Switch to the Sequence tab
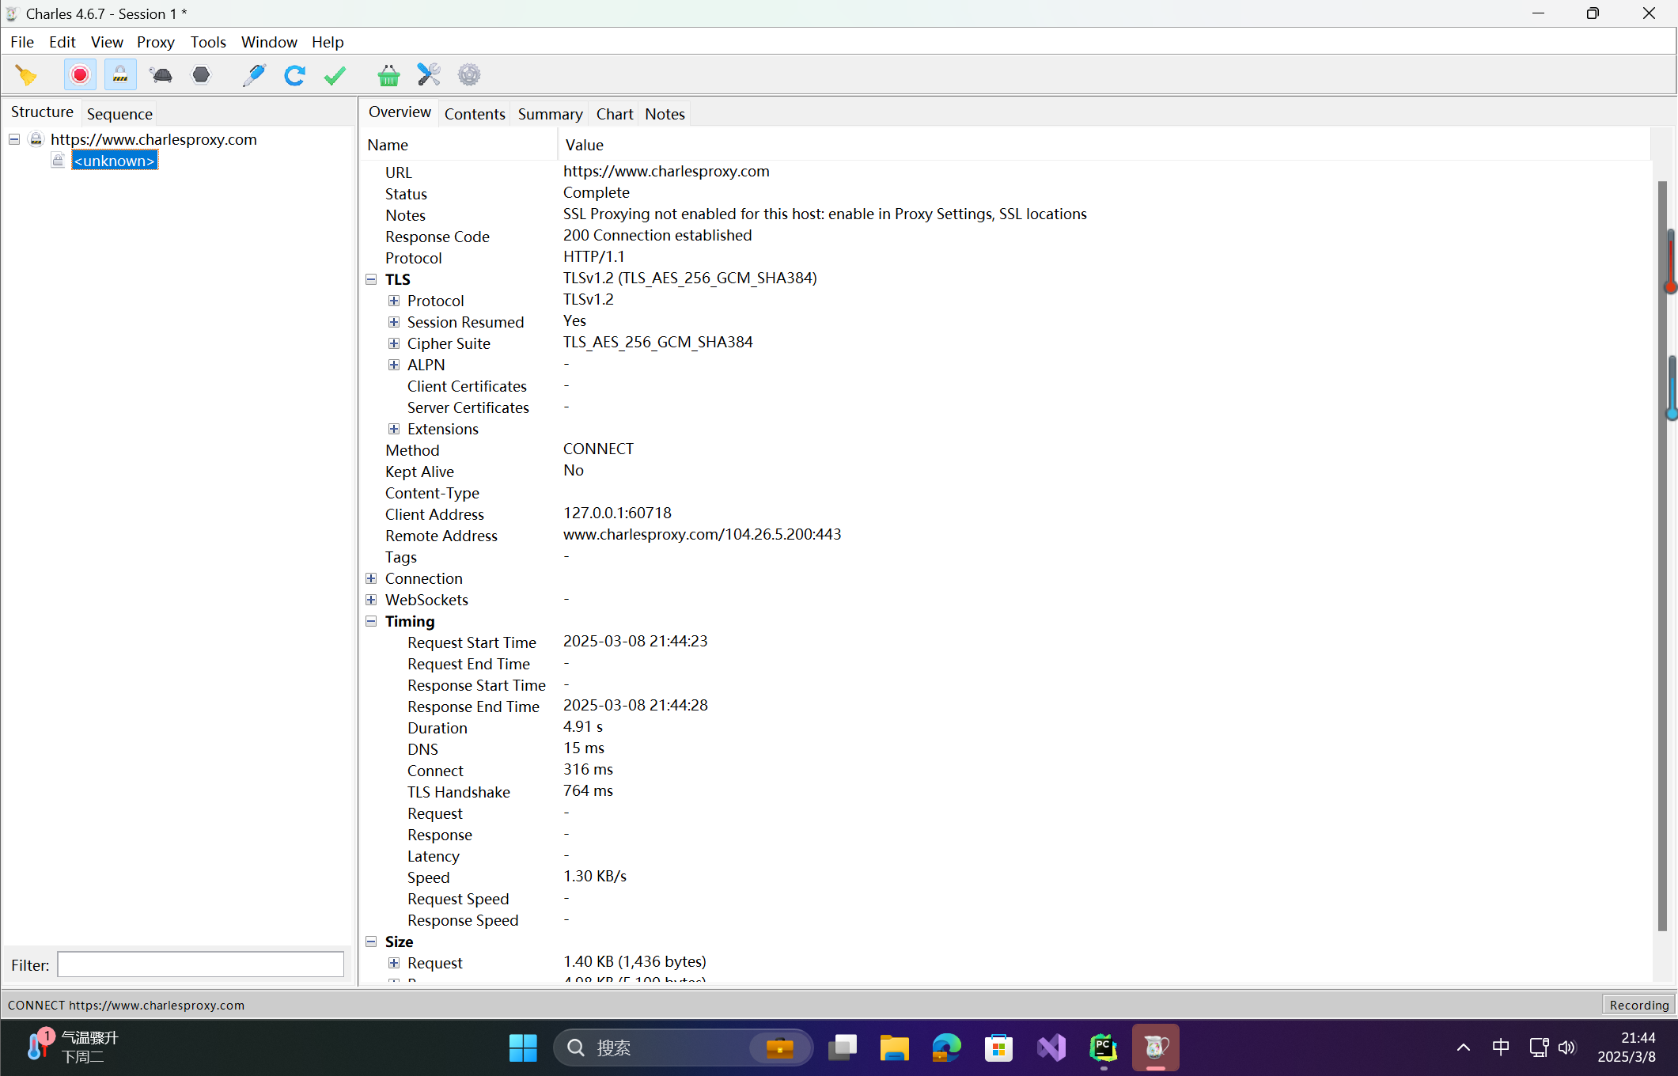 (119, 114)
